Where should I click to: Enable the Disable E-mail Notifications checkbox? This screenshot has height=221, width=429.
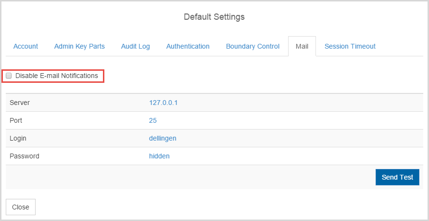pyautogui.click(x=9, y=76)
